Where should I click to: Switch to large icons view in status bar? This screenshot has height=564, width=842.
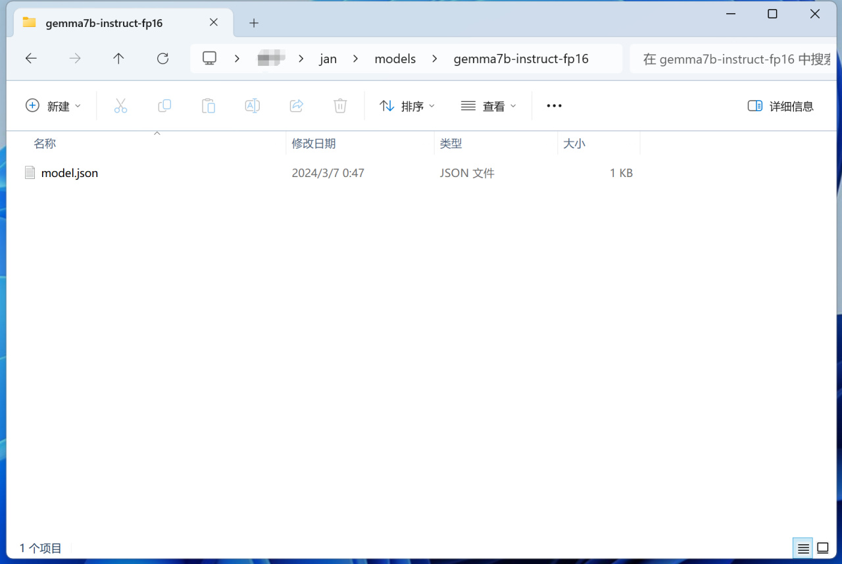click(823, 548)
